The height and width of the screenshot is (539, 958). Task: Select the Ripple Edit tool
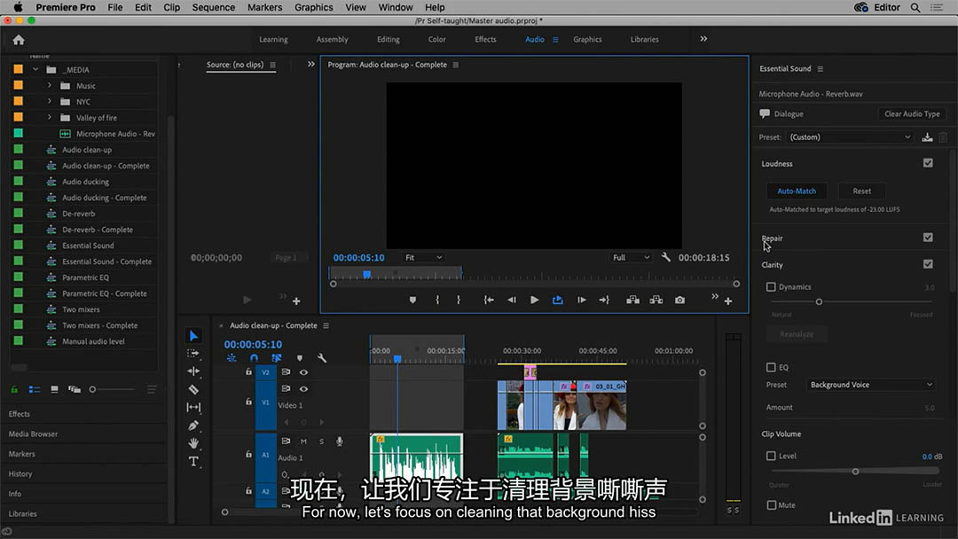pyautogui.click(x=193, y=371)
